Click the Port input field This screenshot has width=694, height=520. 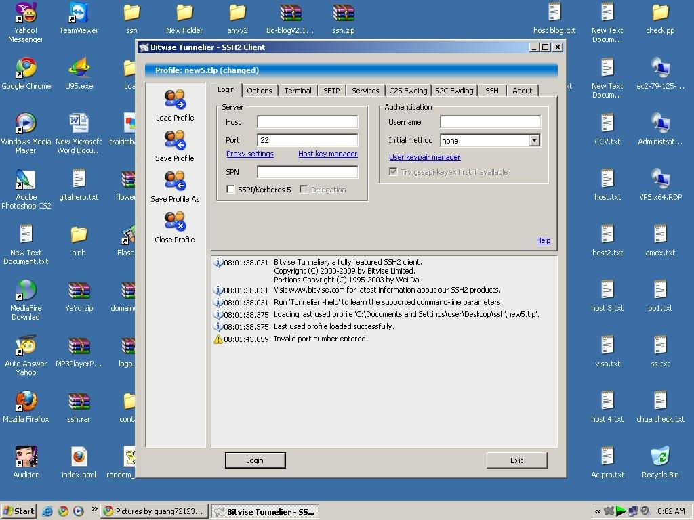click(307, 140)
